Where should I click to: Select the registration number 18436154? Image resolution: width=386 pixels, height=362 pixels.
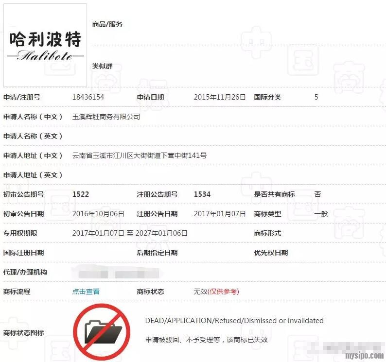(88, 97)
